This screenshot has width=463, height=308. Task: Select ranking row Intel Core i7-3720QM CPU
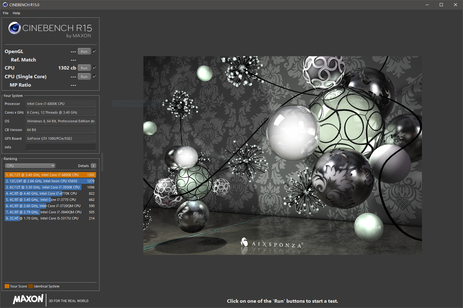click(50, 206)
